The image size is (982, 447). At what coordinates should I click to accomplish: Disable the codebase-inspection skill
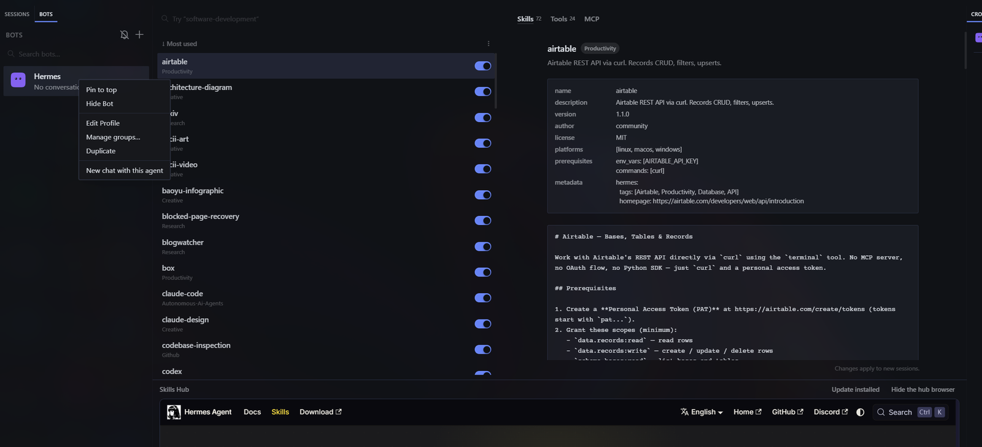point(483,350)
